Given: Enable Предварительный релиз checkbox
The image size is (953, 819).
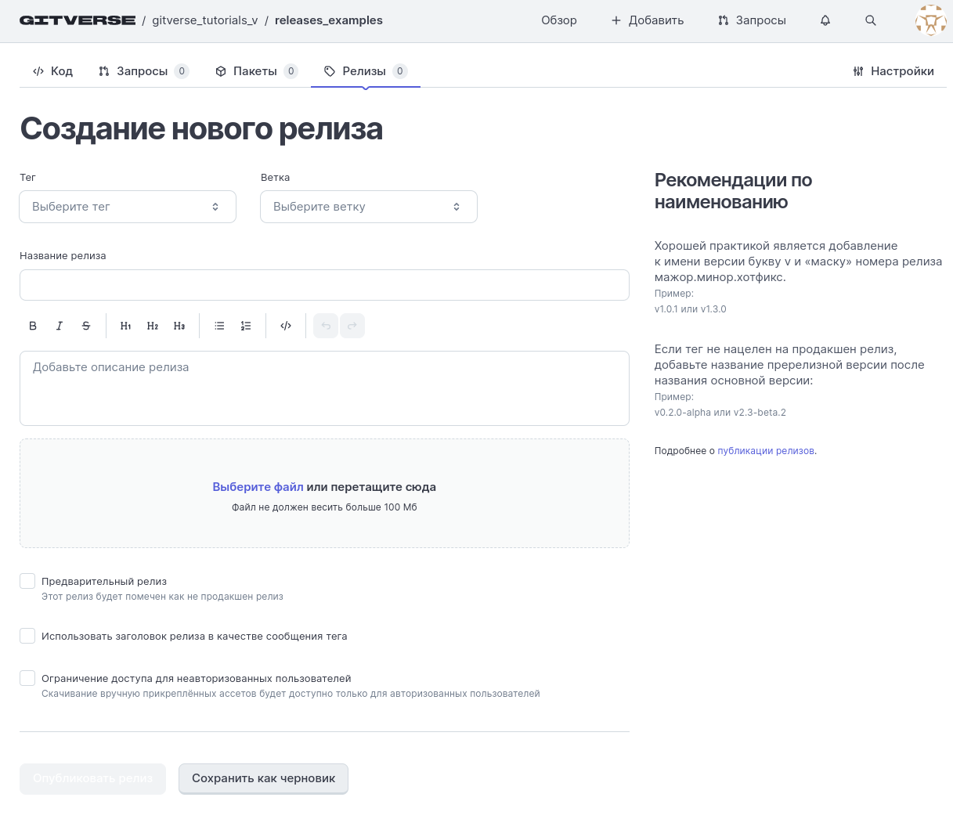Looking at the screenshot, I should pyautogui.click(x=27, y=581).
